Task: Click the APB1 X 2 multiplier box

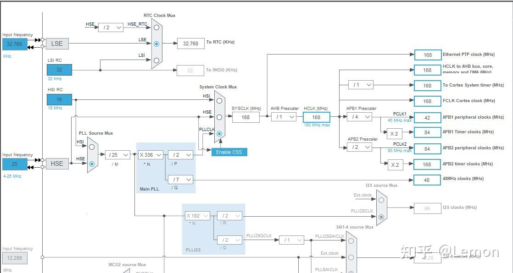Action: [394, 134]
